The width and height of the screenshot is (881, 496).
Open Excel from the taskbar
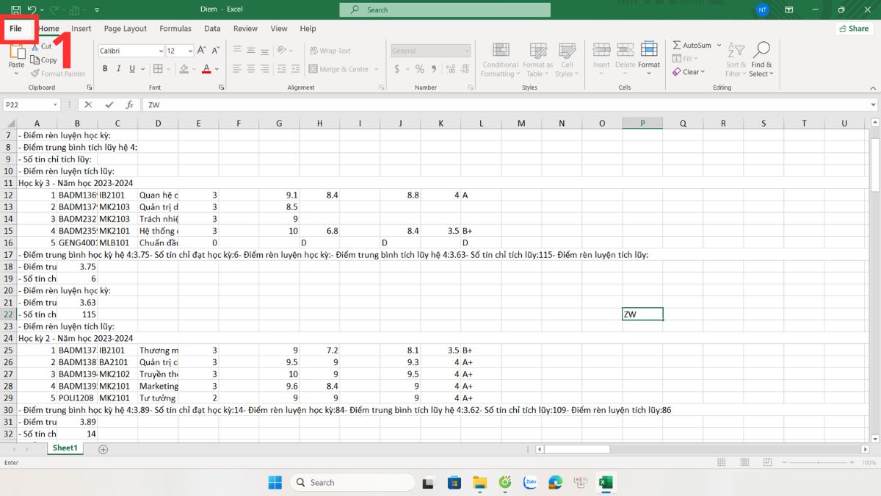605,482
